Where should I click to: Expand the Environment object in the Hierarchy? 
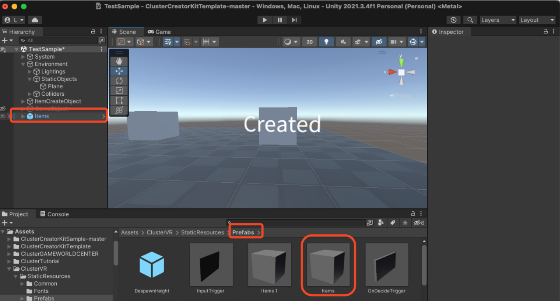pos(23,64)
